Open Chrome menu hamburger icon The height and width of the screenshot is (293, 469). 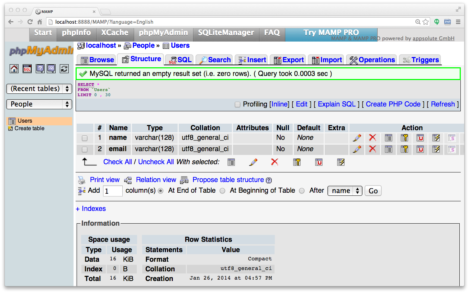[x=458, y=22]
